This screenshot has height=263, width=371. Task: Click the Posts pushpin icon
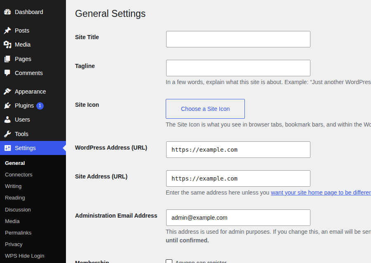tap(7, 31)
